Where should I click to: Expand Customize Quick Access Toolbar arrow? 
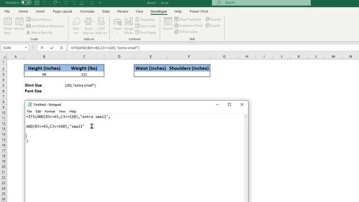pos(100,3)
